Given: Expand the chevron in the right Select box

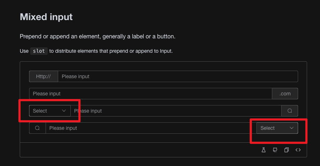Looking at the screenshot, I should pyautogui.click(x=292, y=128).
